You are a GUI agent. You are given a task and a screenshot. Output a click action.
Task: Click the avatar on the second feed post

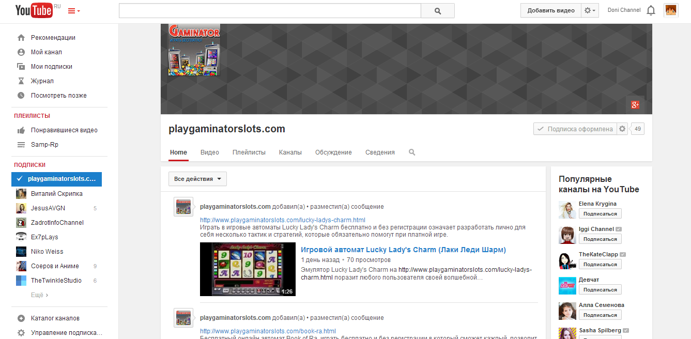(x=183, y=318)
